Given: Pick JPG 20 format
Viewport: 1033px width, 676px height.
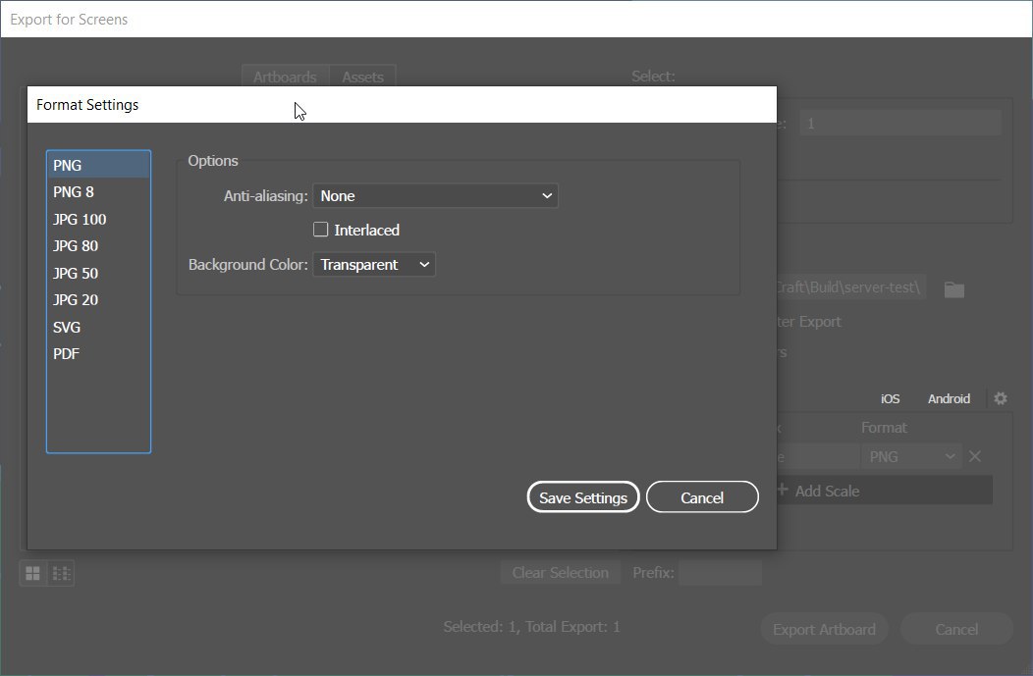Looking at the screenshot, I should pyautogui.click(x=98, y=300).
